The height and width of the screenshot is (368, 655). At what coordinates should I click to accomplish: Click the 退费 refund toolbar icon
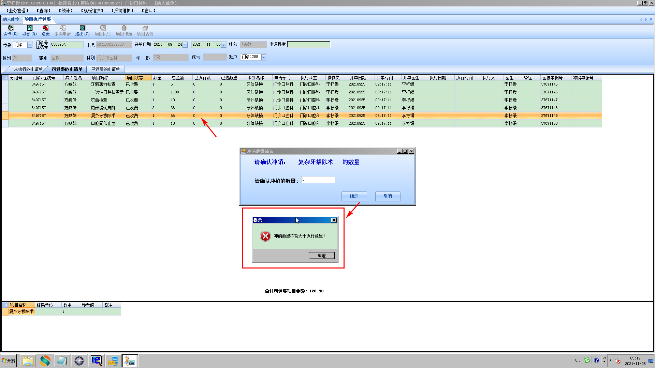pos(45,28)
